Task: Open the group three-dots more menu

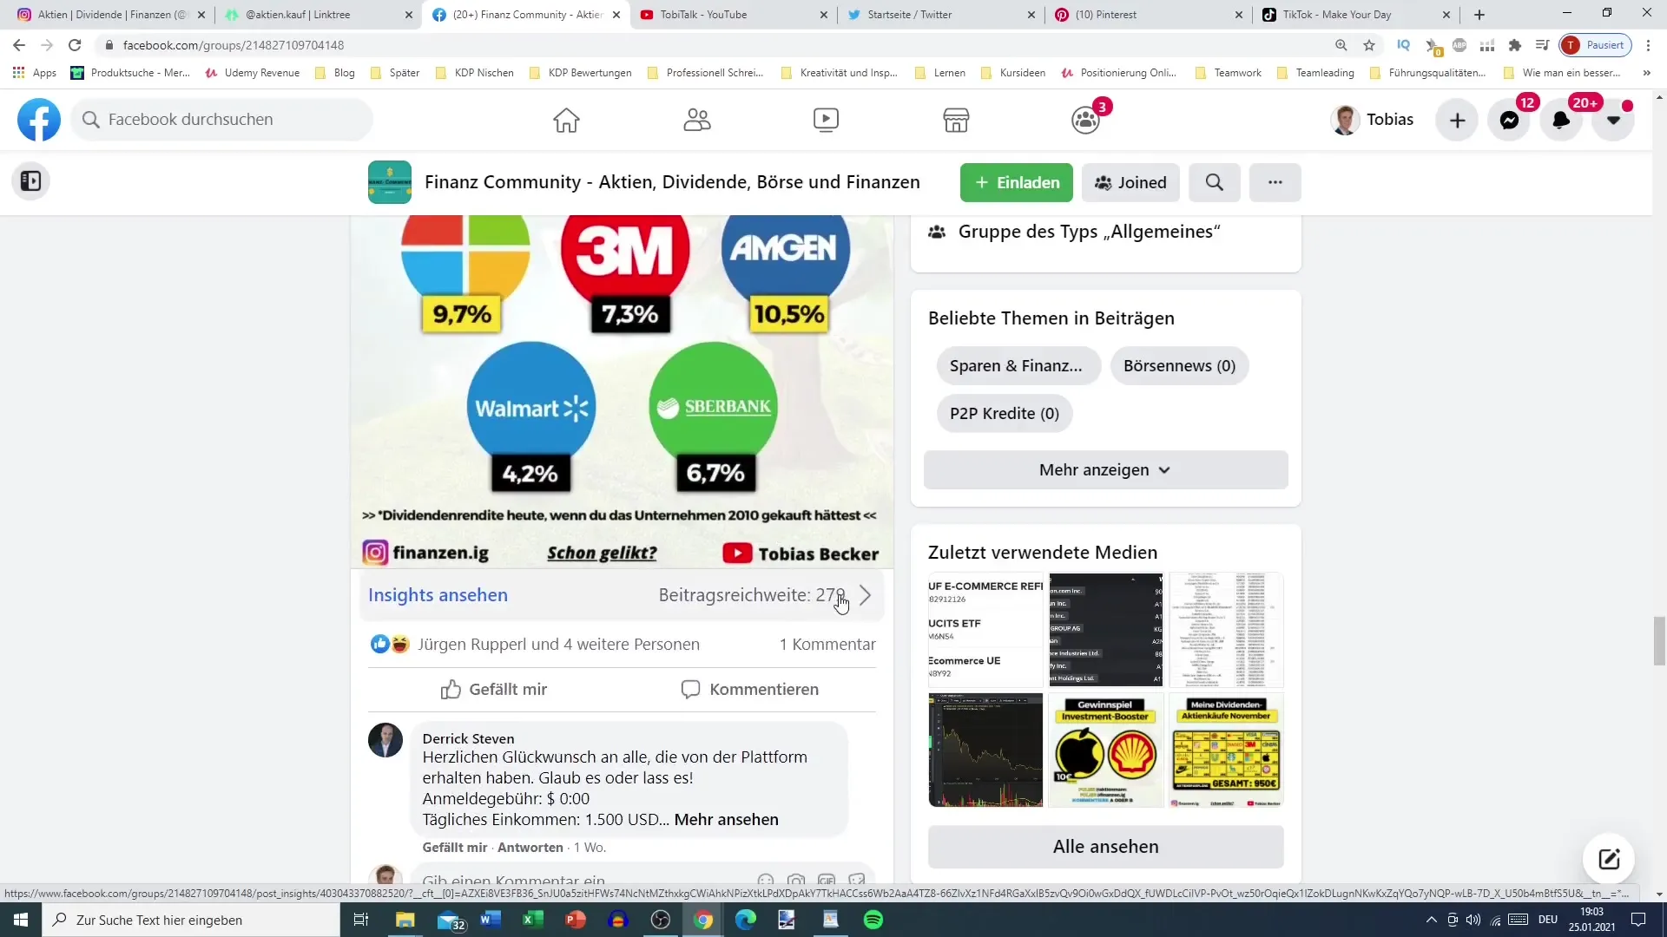Action: (1275, 182)
